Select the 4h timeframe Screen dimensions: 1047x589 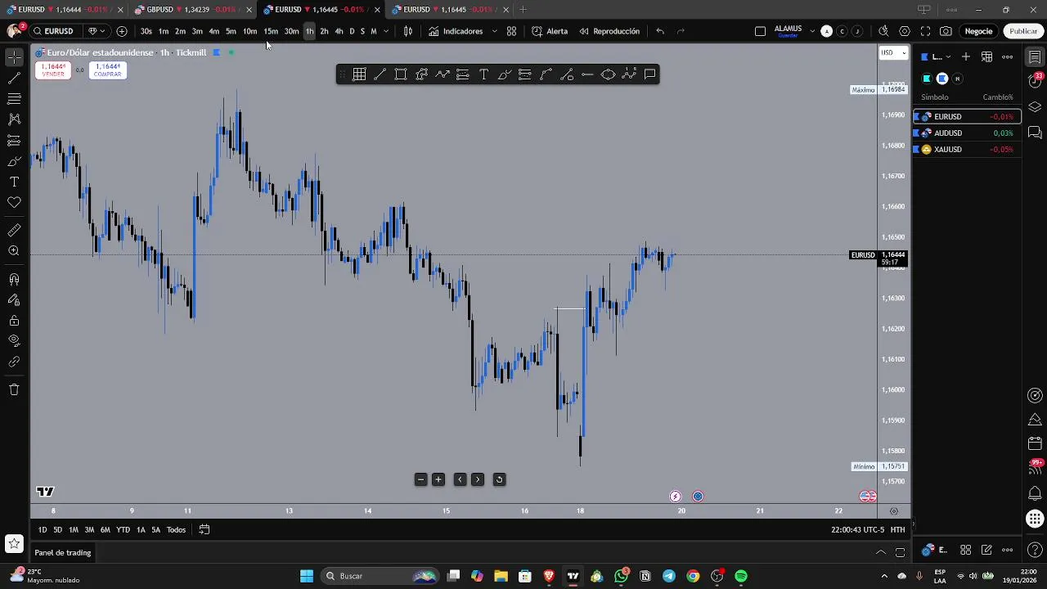(339, 31)
